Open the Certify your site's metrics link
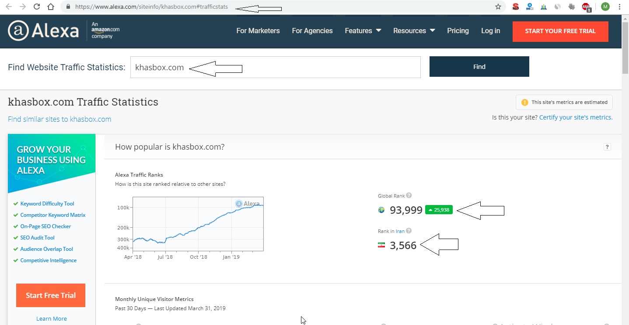 tap(576, 117)
